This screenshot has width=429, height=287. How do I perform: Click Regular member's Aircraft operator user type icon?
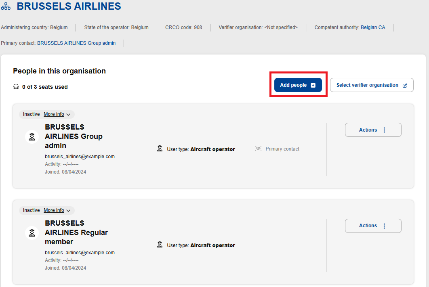160,245
